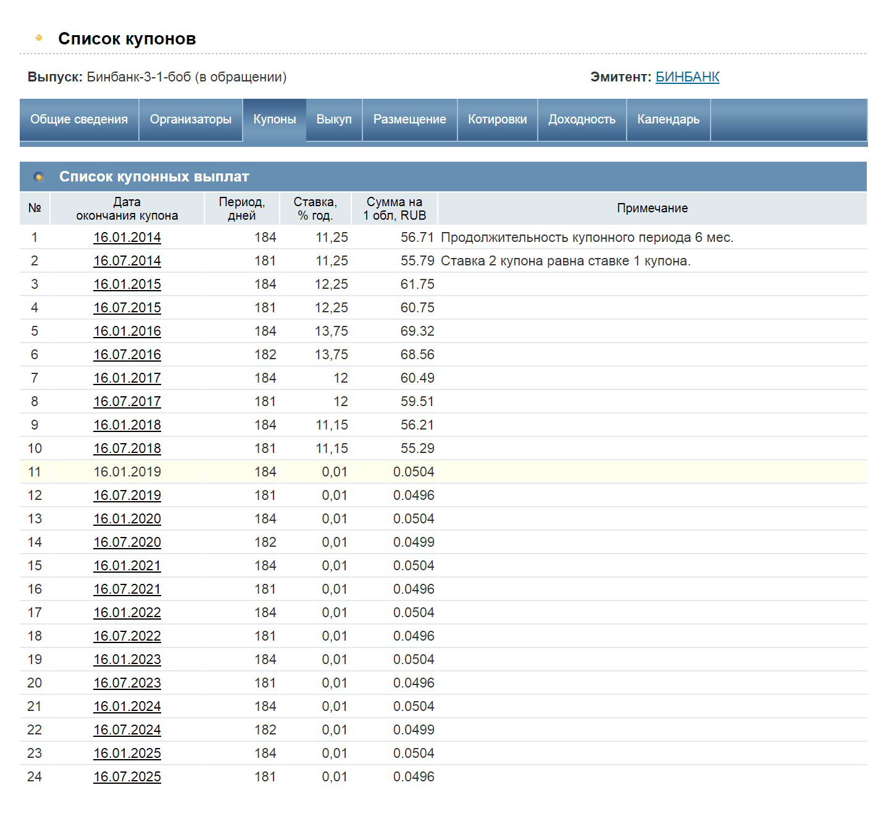This screenshot has height=827, width=889.
Task: Open coupon date 16.01.2015
Action: click(x=127, y=285)
